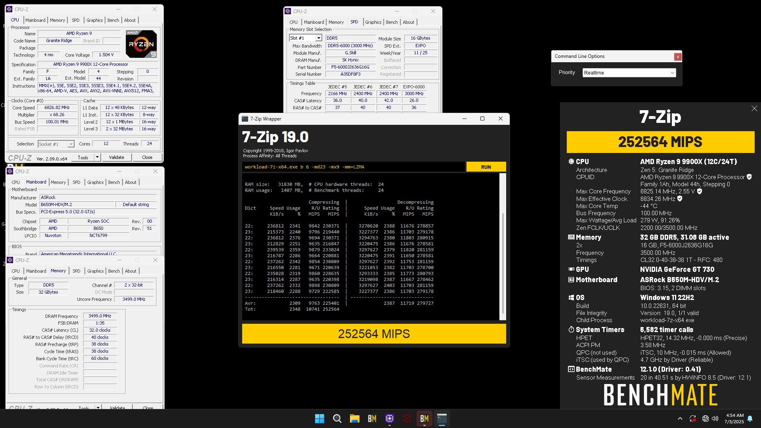Click the Core Speed value 6826.82 MHz
The image size is (761, 428).
coord(57,108)
